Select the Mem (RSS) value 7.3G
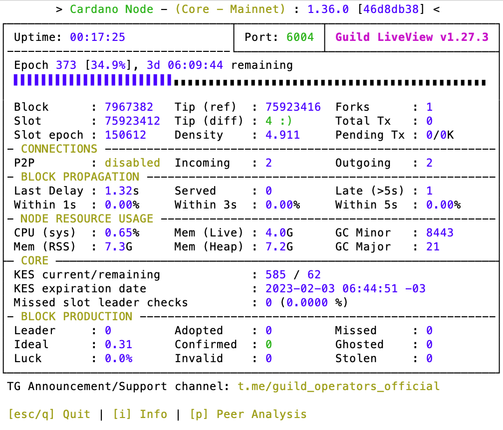Screen dimensions: 503x430 118,246
